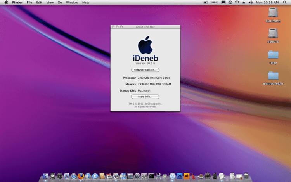
Task: Select the UBUNTU drive icon
Action: [x=273, y=34]
